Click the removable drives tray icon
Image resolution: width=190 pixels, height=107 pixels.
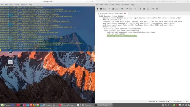(166, 105)
